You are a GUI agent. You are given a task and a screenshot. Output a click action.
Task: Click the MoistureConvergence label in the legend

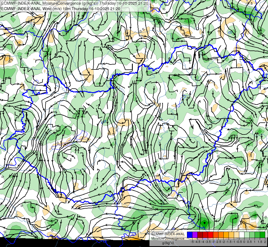tap(168, 238)
